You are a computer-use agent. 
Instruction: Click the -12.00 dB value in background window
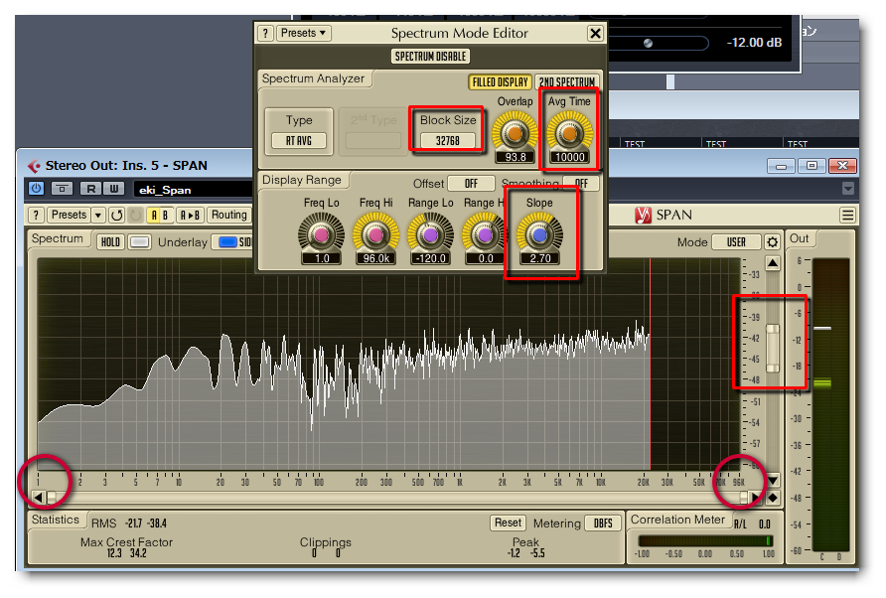(754, 43)
